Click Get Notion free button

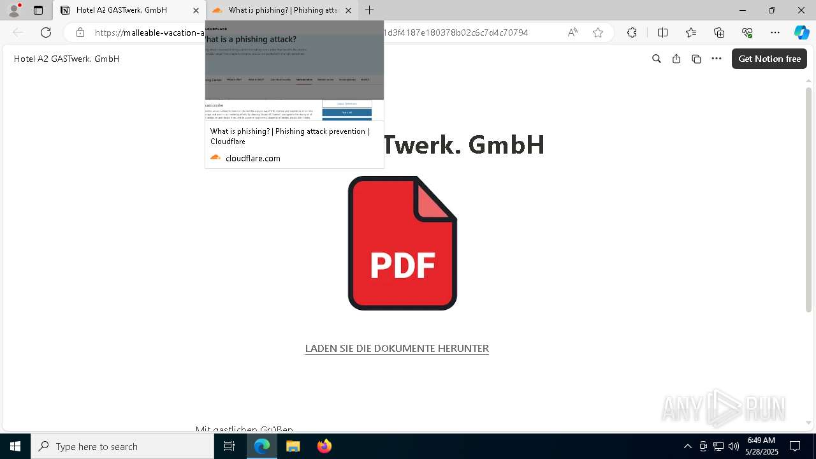click(769, 59)
